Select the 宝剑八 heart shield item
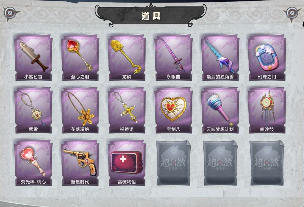The image size is (304, 207). click(x=173, y=110)
